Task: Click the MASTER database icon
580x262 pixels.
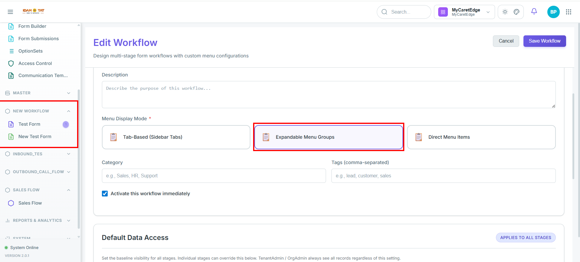Action: coord(8,93)
